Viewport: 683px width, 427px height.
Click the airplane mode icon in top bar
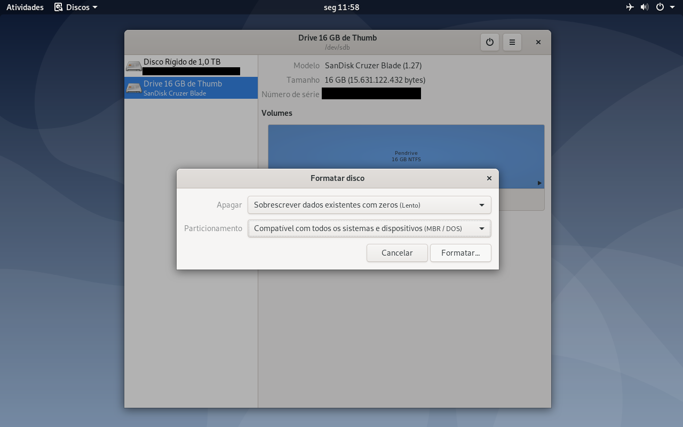(x=630, y=7)
